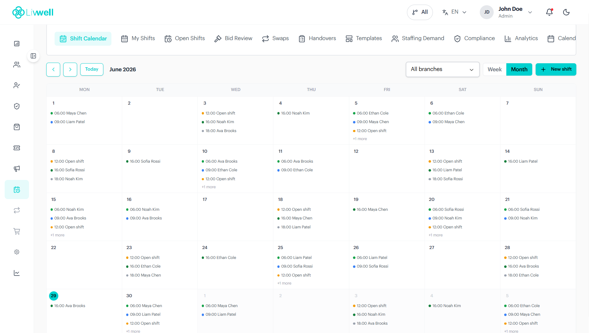Open the Compliance tab

click(x=474, y=39)
